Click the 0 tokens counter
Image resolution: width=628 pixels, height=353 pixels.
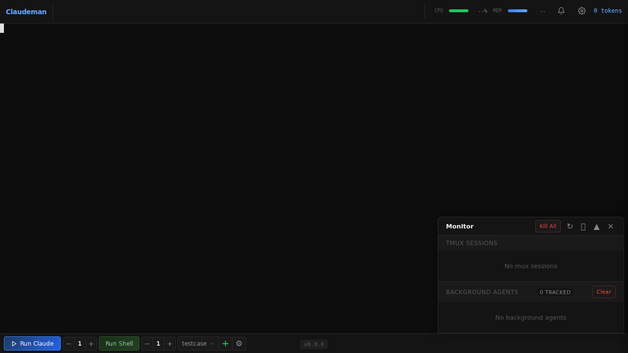tap(607, 11)
